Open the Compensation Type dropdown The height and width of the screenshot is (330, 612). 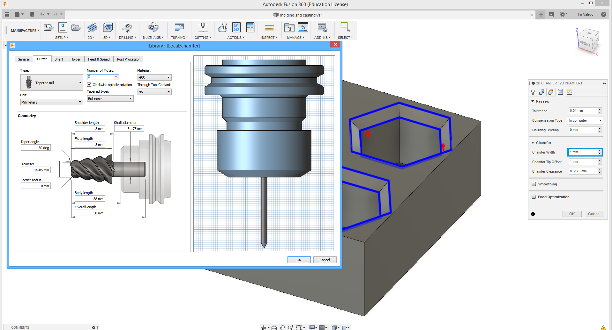pos(585,120)
